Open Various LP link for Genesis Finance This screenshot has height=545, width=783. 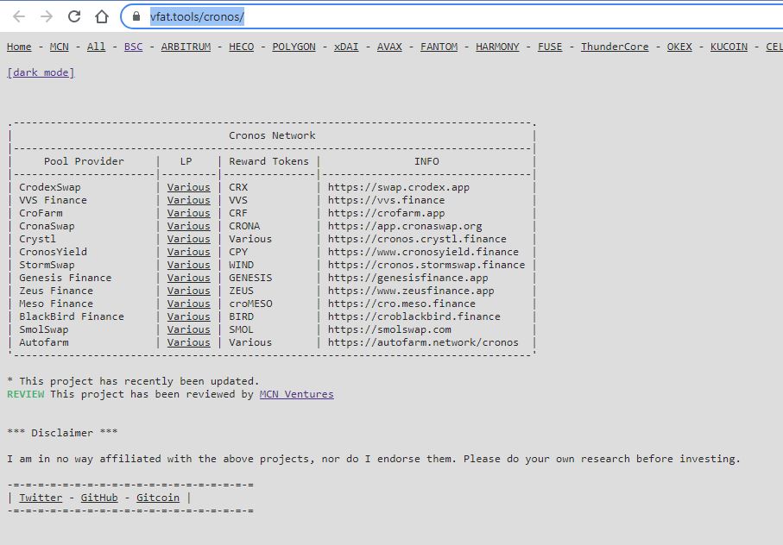point(189,278)
